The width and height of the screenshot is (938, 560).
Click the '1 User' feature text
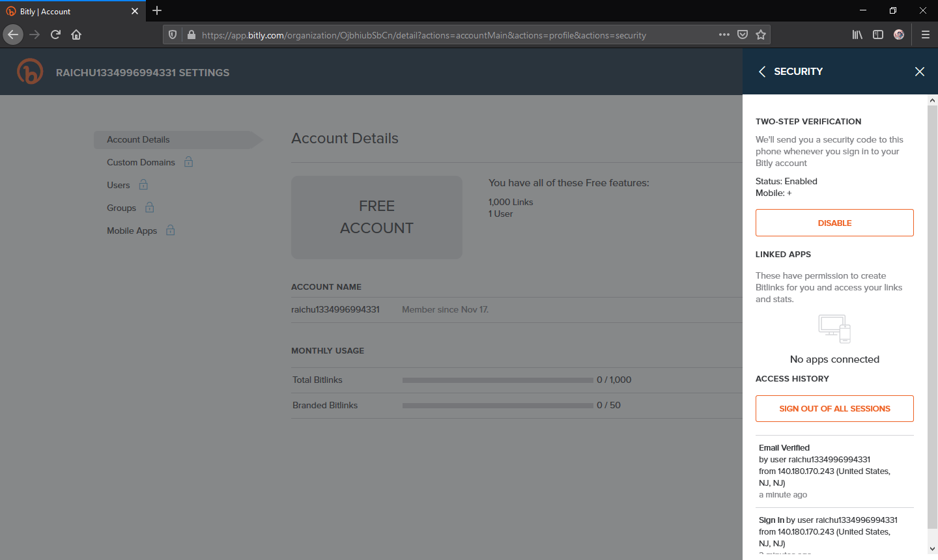coord(500,214)
